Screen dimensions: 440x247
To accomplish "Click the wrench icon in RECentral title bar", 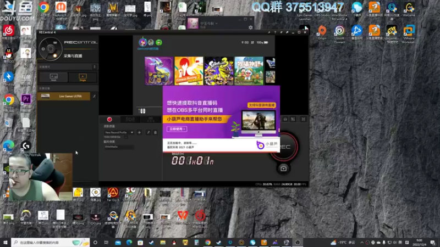I will click(x=269, y=32).
